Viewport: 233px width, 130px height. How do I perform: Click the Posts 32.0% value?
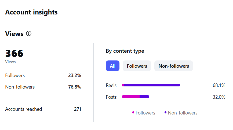(219, 97)
